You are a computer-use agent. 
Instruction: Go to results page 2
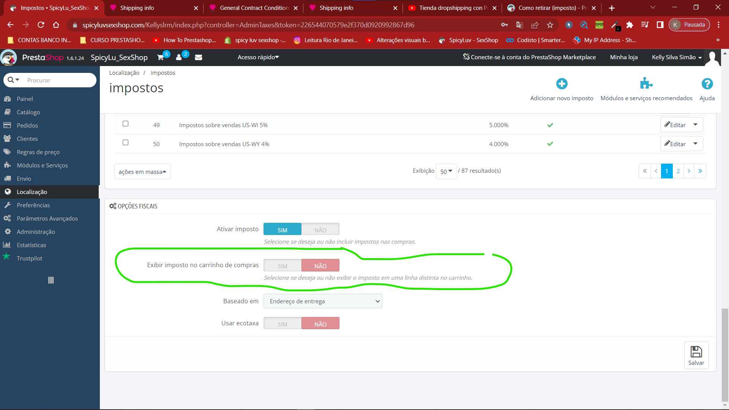678,171
